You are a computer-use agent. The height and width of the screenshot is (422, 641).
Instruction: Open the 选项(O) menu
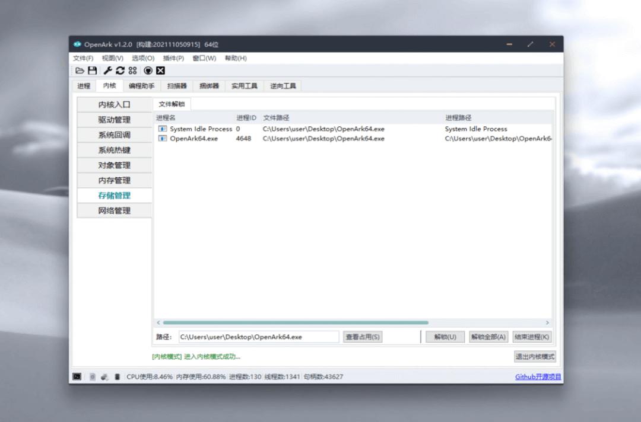pos(143,58)
